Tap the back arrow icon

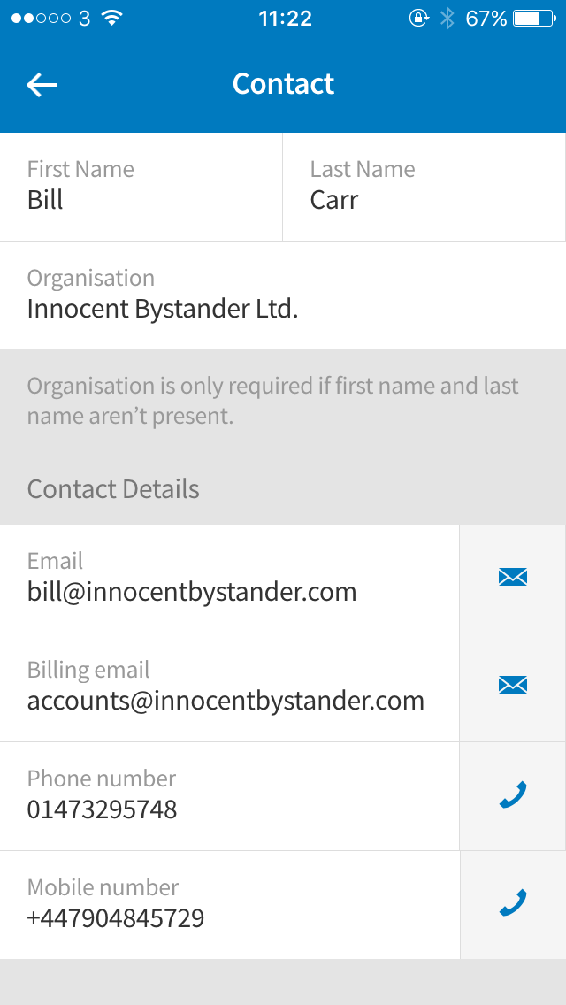coord(42,84)
